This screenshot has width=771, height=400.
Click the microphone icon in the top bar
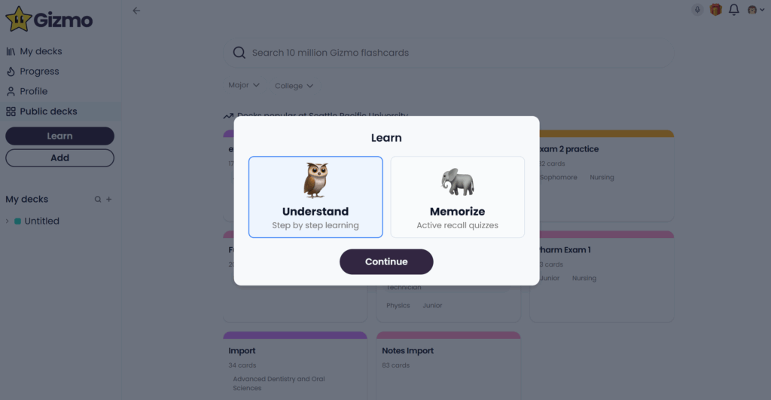[698, 10]
